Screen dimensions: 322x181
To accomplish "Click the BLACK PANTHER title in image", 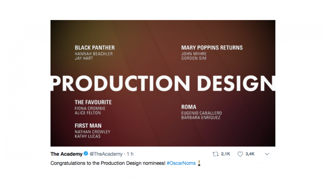I will [x=95, y=48].
